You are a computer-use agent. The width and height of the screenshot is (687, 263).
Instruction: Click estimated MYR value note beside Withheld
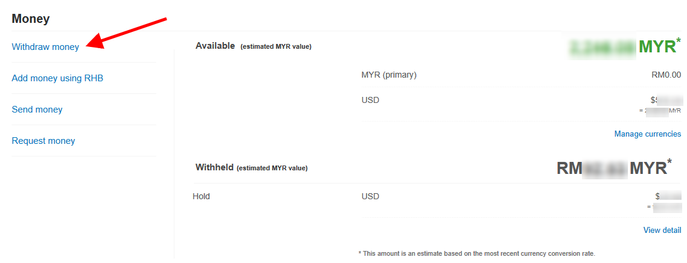tap(272, 169)
